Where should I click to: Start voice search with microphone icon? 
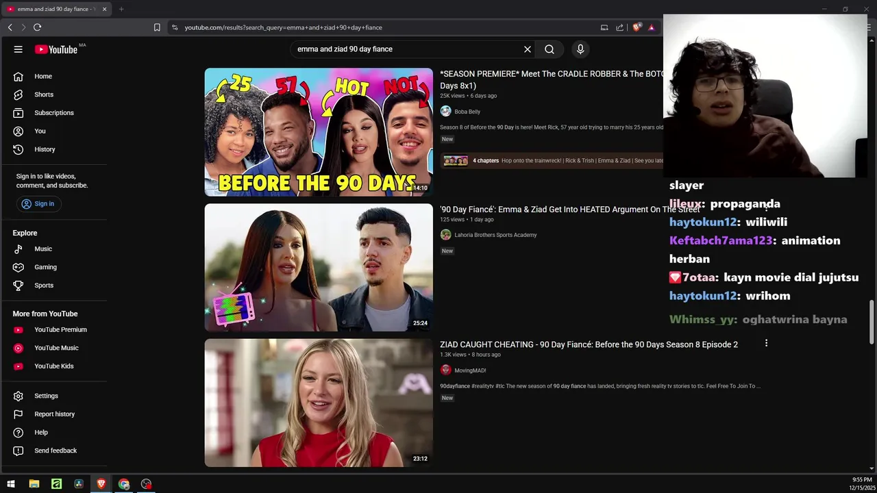(x=580, y=49)
